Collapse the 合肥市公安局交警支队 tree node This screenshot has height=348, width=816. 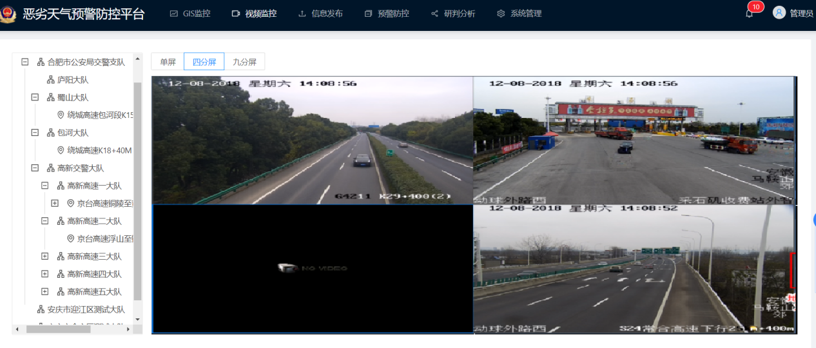coord(25,62)
